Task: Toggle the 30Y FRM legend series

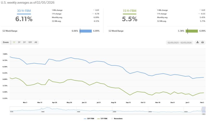Action: [89, 118]
